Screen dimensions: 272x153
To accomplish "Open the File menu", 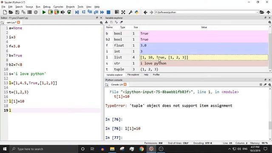I will 3,7.
